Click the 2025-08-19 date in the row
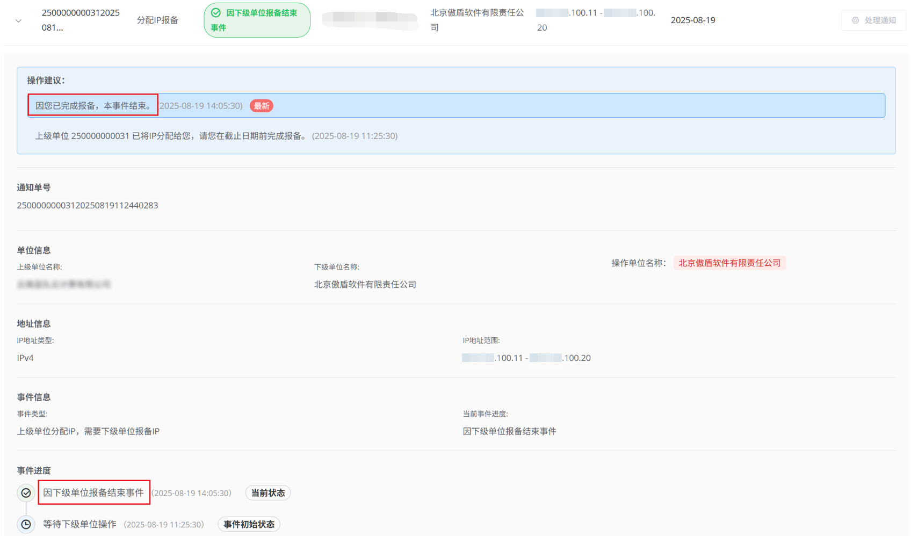The image size is (918, 536). click(x=692, y=20)
